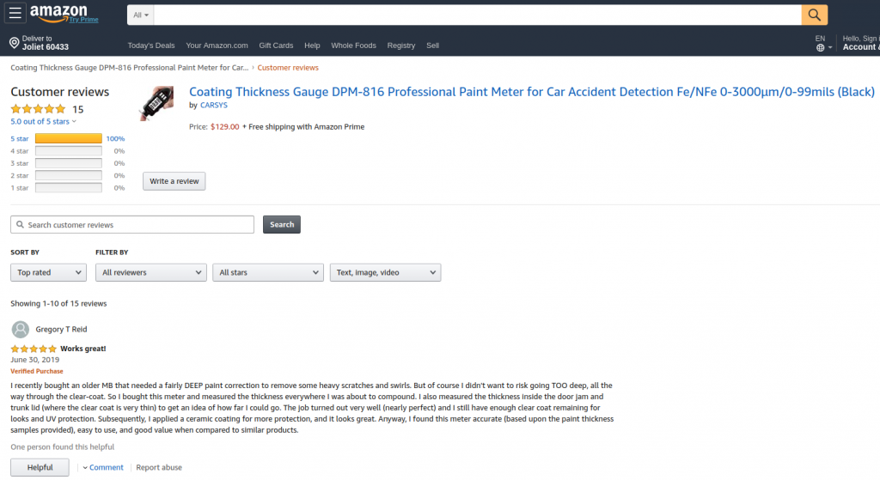Open the Top rated sort dropdown

click(48, 272)
